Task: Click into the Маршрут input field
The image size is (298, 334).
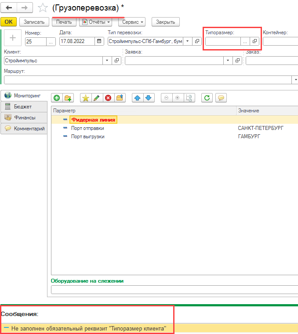Action: click(x=148, y=80)
